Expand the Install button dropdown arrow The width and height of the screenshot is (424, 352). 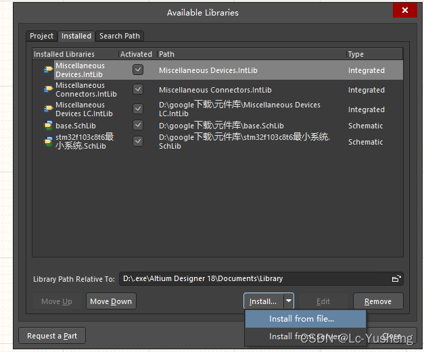(x=289, y=301)
